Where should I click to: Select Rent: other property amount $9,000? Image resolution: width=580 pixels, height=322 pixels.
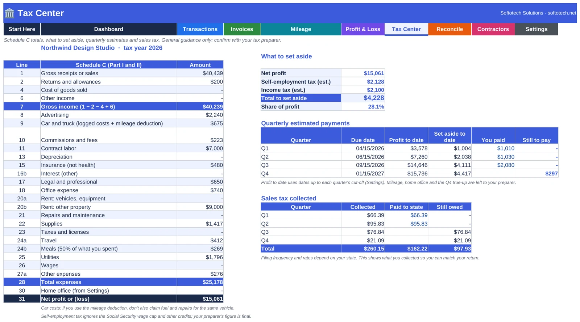point(200,207)
